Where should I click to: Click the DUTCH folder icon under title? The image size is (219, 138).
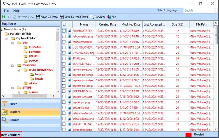click(25, 61)
